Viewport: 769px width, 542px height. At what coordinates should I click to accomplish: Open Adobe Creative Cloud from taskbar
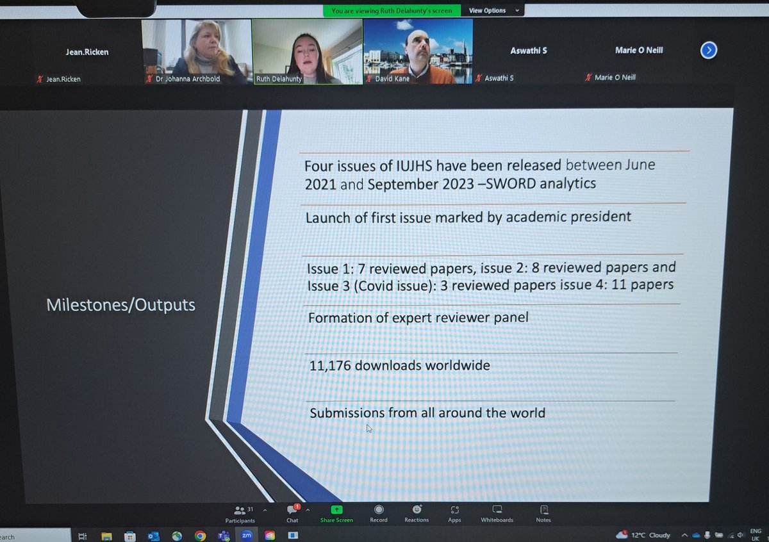[x=270, y=536]
